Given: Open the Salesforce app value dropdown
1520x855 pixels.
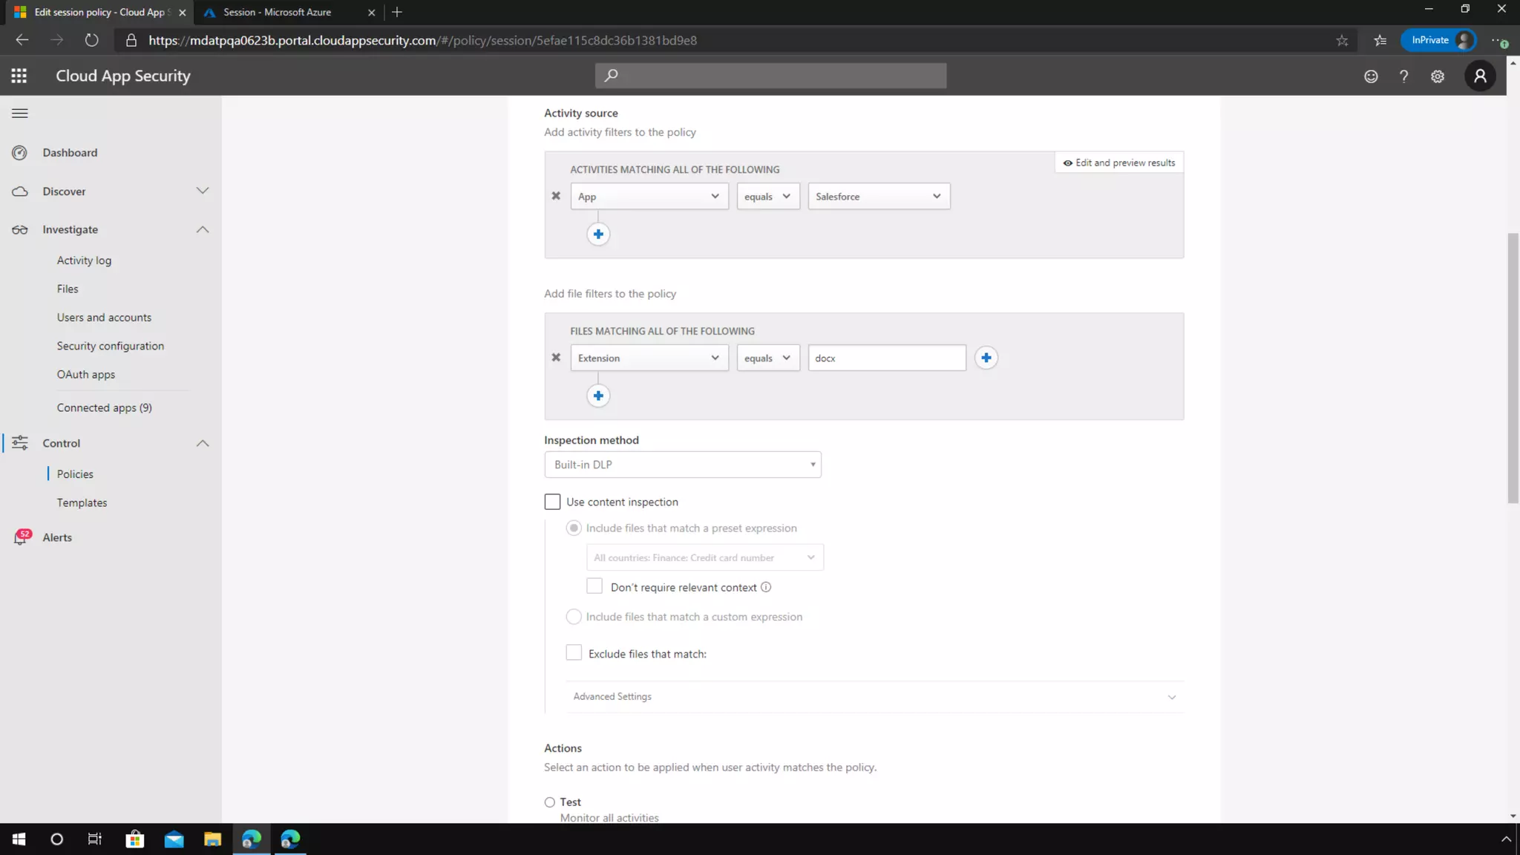Looking at the screenshot, I should [x=878, y=197].
